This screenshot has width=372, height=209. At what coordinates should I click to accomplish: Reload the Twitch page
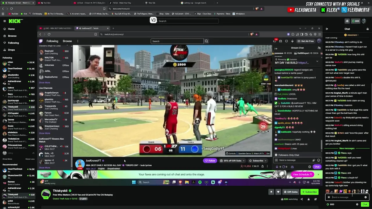pos(49,35)
